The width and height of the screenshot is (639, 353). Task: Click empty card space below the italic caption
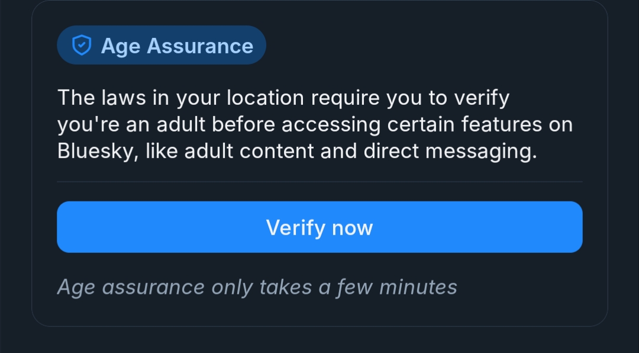pos(319,313)
